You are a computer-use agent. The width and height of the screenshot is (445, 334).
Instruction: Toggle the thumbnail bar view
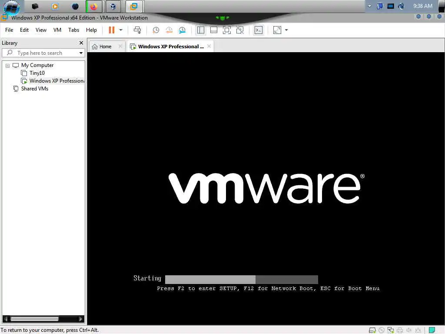coord(214,30)
